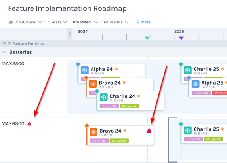Click the 2024 year label on the timeline
The width and height of the screenshot is (227, 163).
(x=83, y=32)
